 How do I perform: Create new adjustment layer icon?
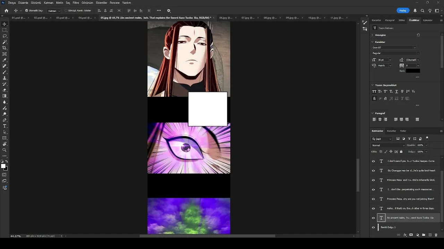(417, 235)
